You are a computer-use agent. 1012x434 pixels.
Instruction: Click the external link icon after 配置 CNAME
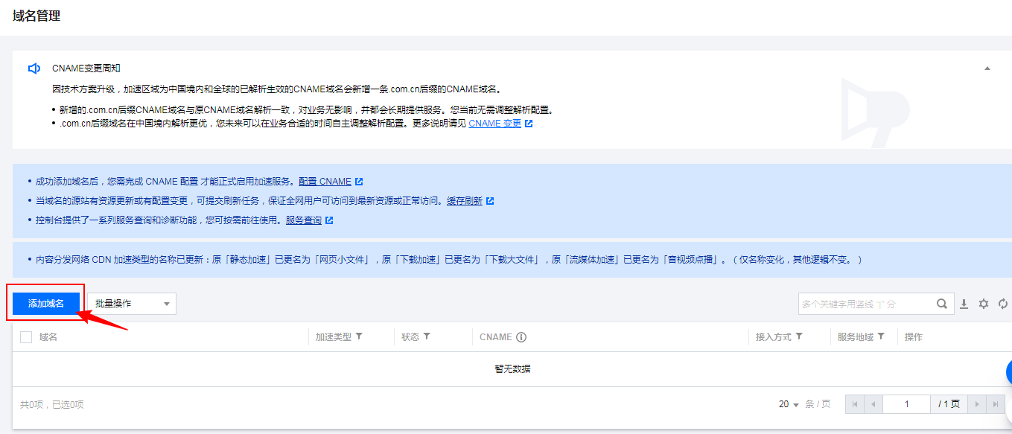coord(358,181)
